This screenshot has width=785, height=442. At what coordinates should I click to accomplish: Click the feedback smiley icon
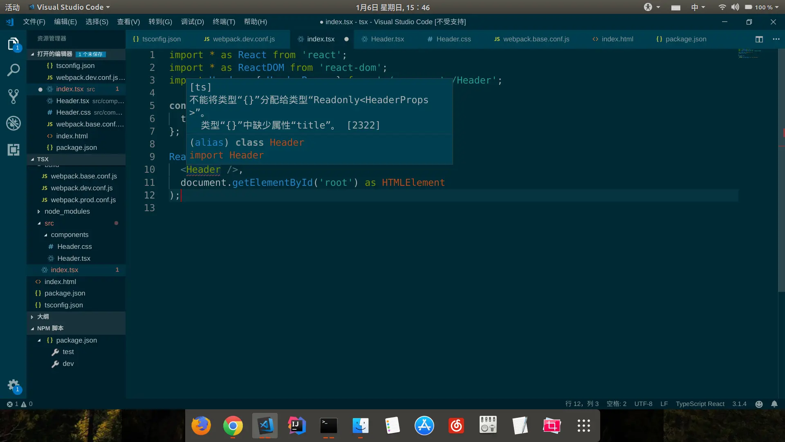pyautogui.click(x=759, y=404)
